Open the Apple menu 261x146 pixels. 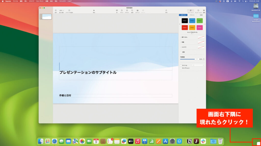coord(3,1)
